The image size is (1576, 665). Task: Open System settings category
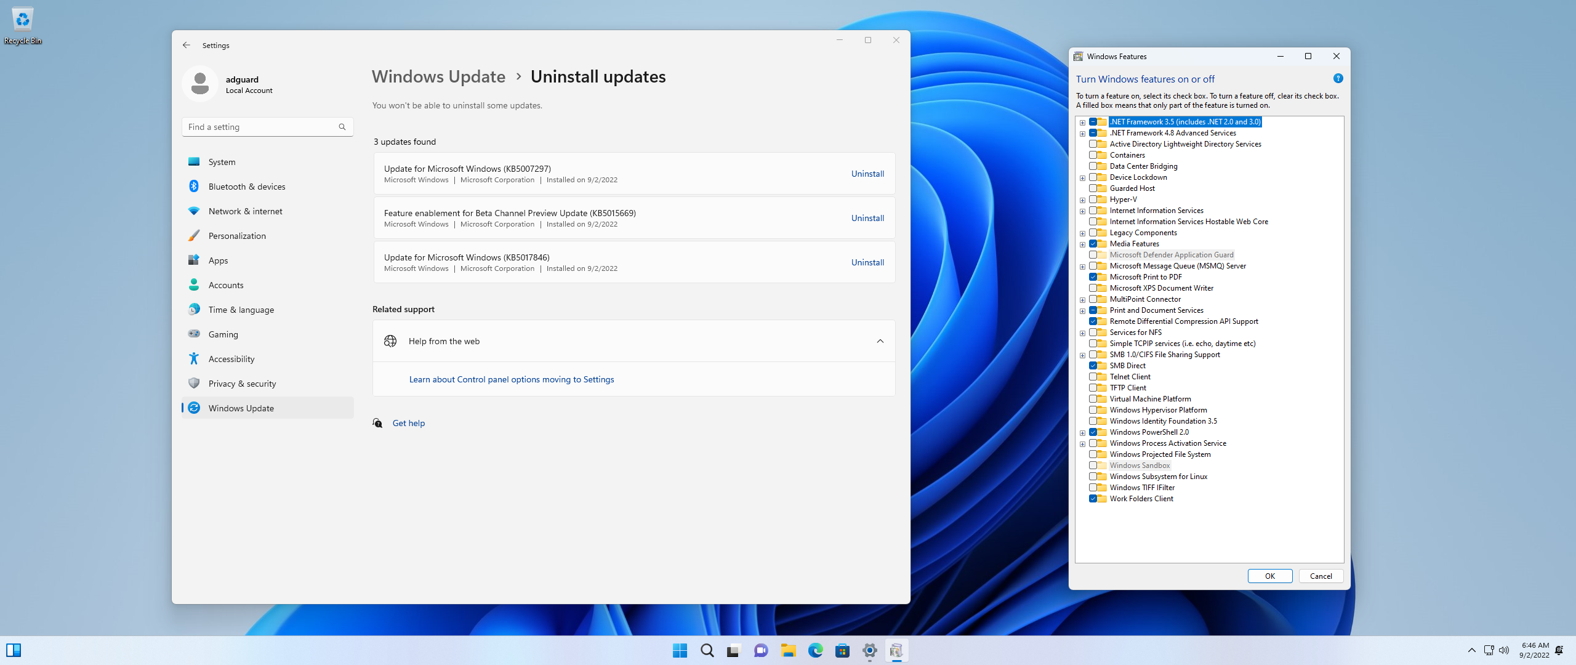268,162
